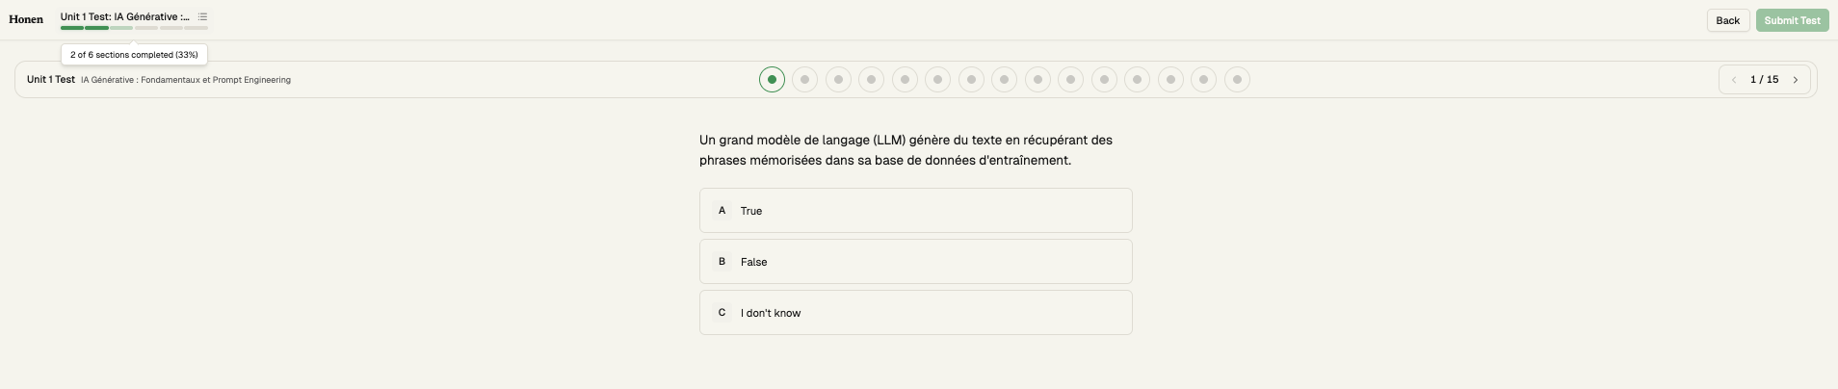Go to previous question with left chevron
The height and width of the screenshot is (389, 1838).
[1734, 80]
